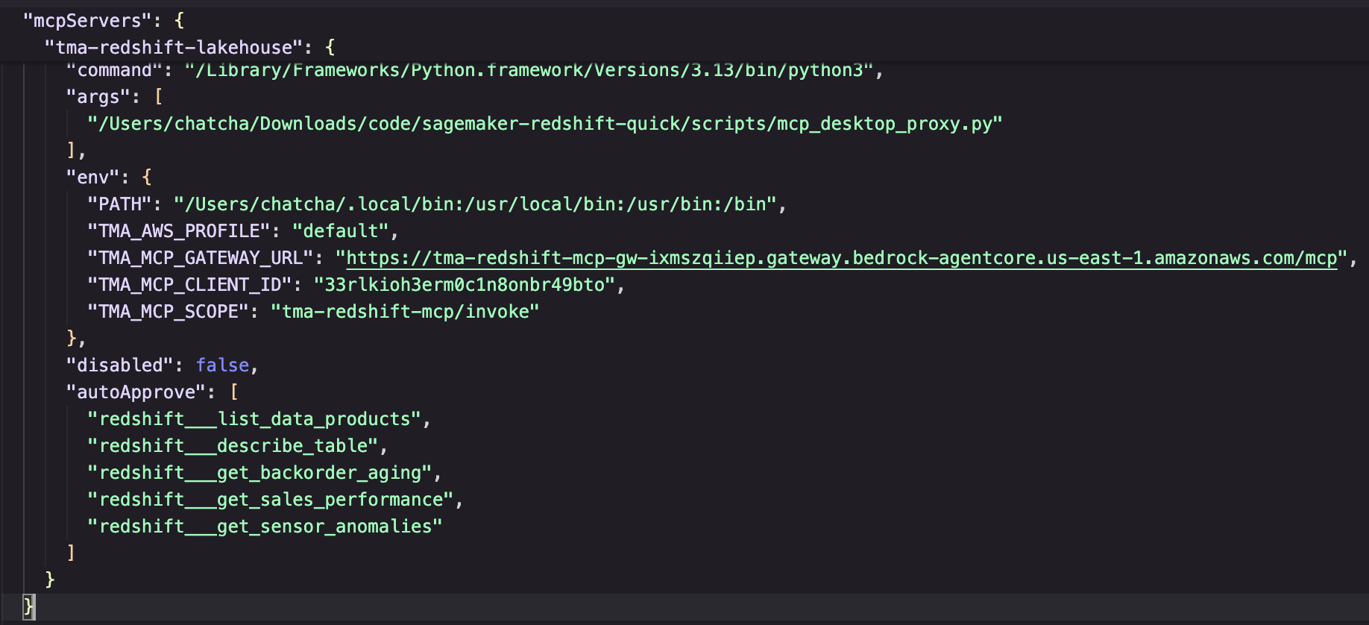Select the redshift___describe_table entry
1369x625 pixels.
(233, 446)
